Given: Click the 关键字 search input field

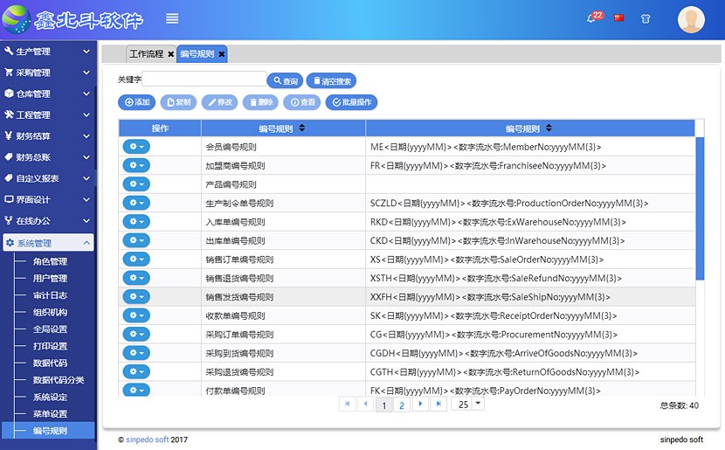Looking at the screenshot, I should (x=204, y=80).
